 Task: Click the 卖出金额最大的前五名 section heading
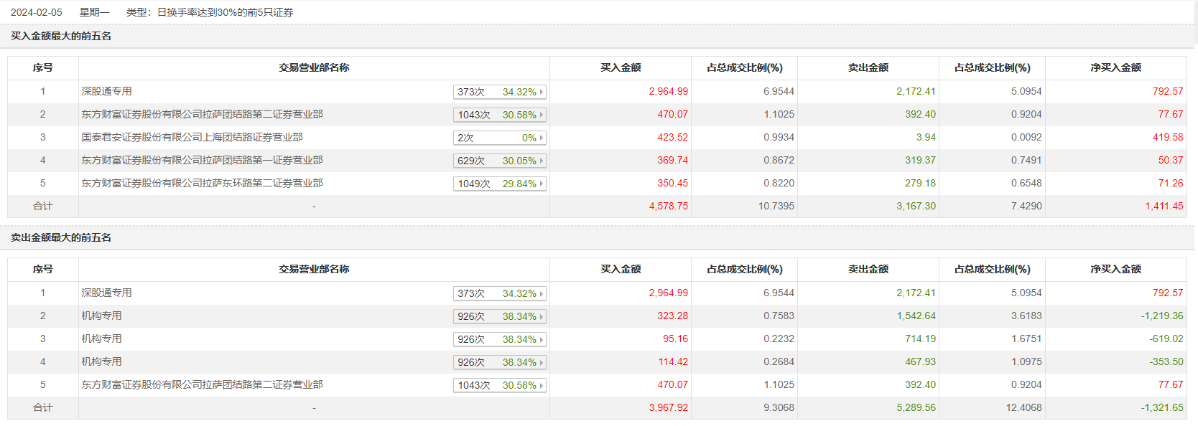(x=61, y=237)
